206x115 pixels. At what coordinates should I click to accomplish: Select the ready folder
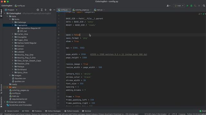click(14, 84)
